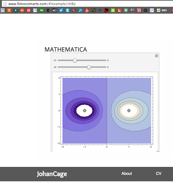Screen dimensions: 173x183
Task: Open the New York Times bookmark
Action: click(48, 10)
